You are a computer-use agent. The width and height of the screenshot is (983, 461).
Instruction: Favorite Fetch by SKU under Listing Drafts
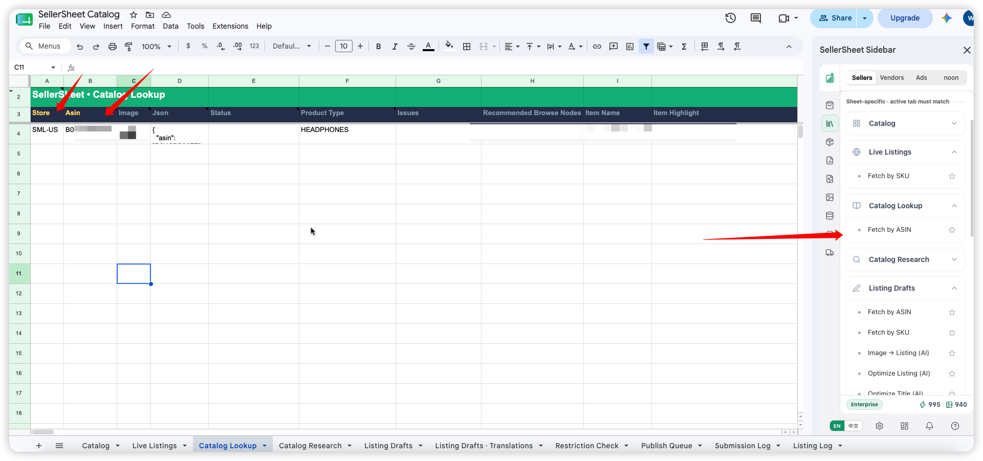pos(952,333)
